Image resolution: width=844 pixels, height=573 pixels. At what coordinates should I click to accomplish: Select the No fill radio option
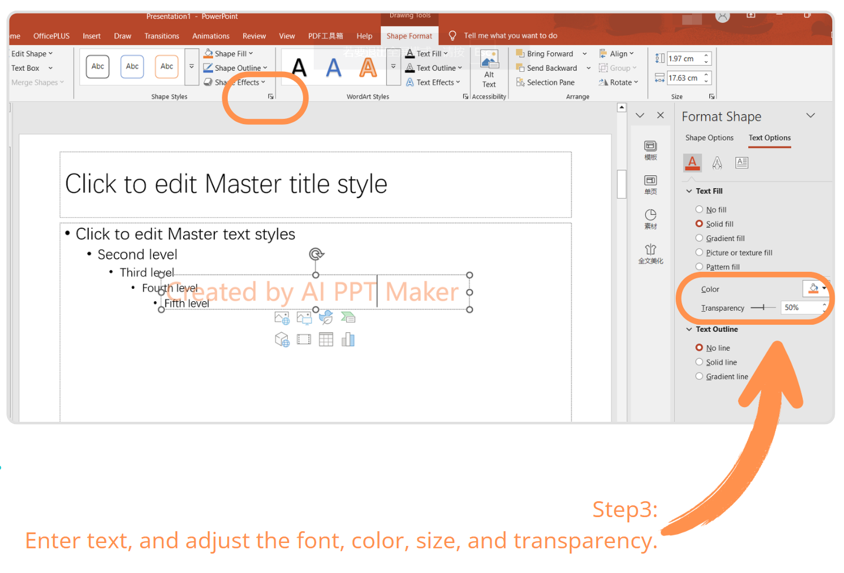(699, 209)
